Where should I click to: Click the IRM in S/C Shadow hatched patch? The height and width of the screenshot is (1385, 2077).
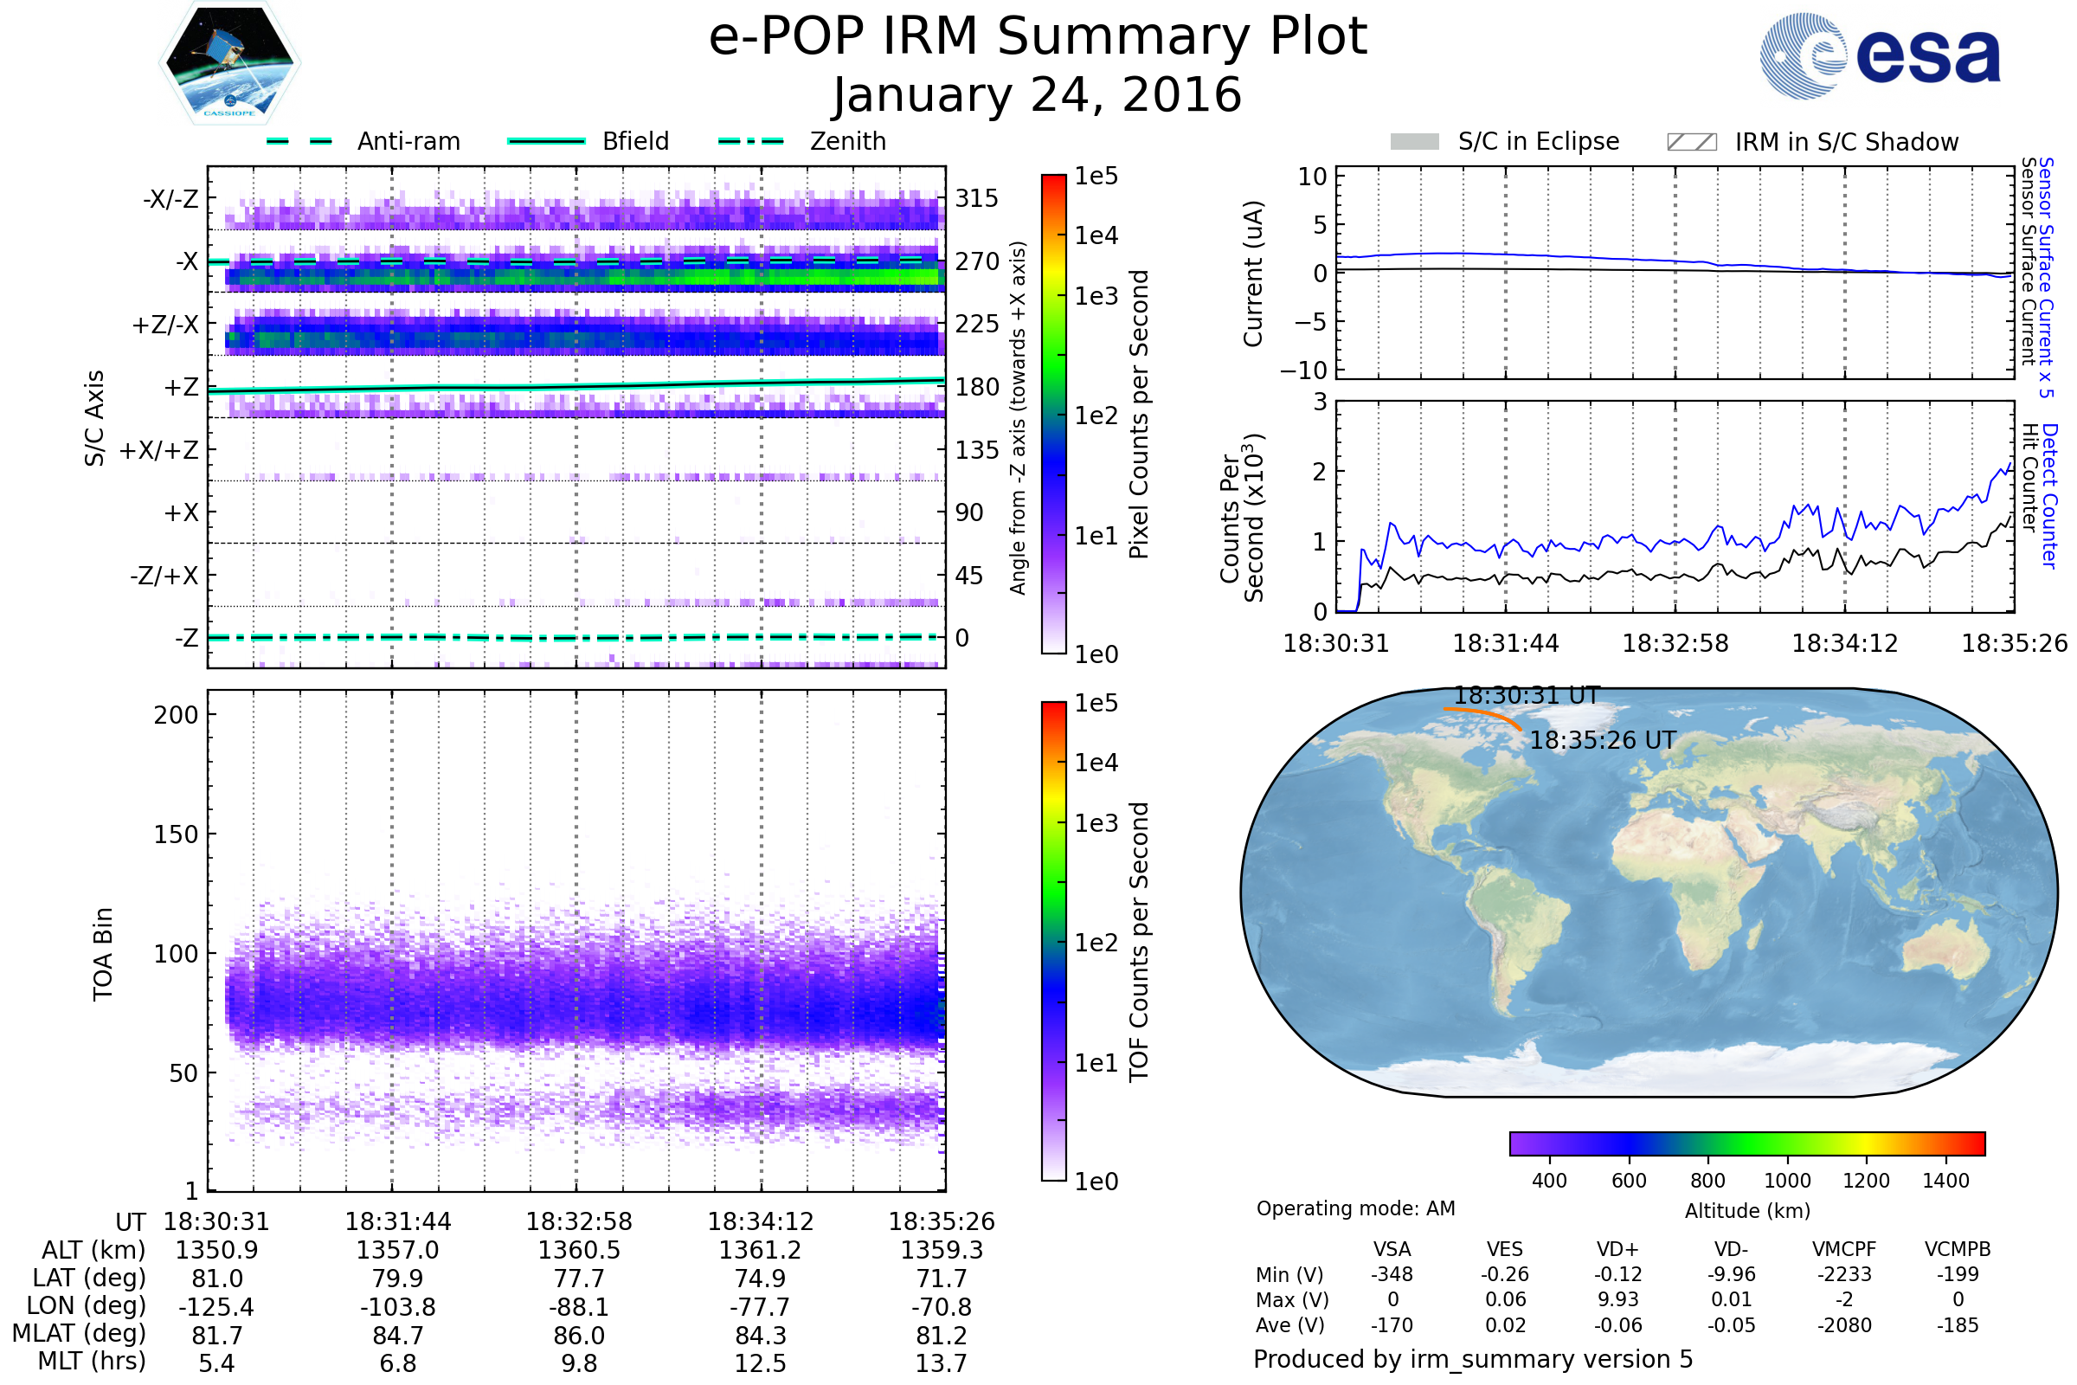[x=1691, y=142]
